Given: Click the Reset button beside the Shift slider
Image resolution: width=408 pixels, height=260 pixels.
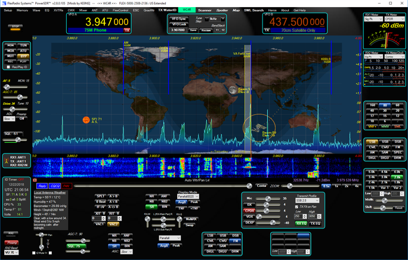Looking at the screenshot, I should tap(398, 208).
